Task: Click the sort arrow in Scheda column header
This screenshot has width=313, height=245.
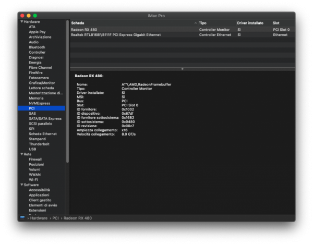Action: (x=196, y=23)
